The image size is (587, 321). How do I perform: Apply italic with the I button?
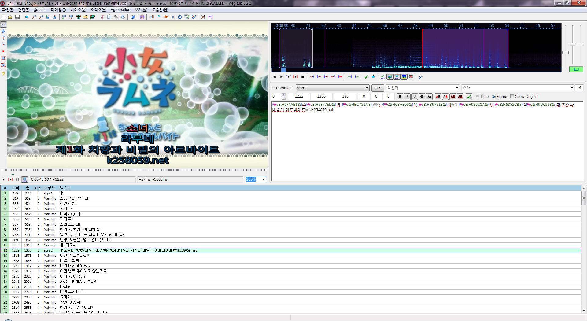coord(407,97)
